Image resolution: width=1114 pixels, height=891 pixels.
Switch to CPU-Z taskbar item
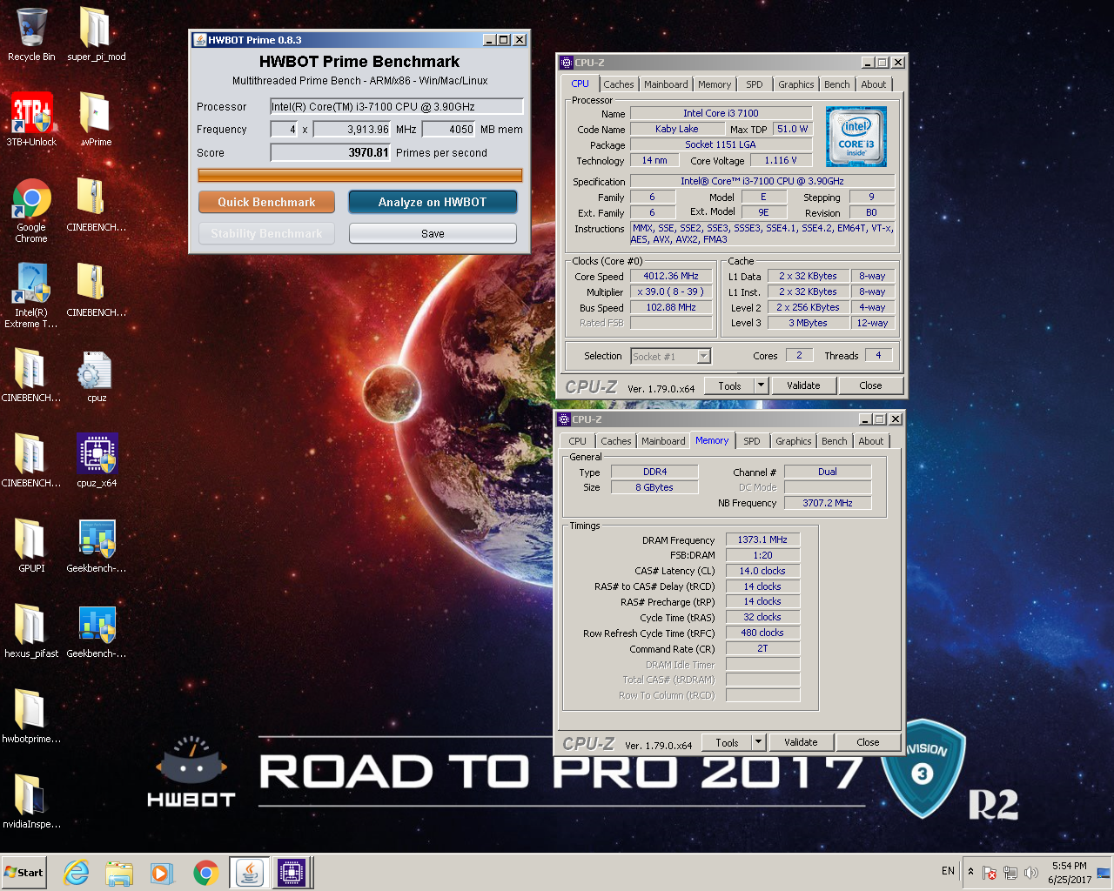(x=292, y=873)
